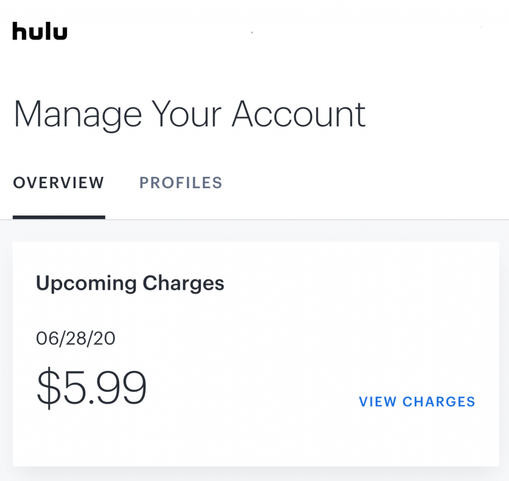Open the PROFILES tab
The height and width of the screenshot is (481, 509).
click(181, 183)
